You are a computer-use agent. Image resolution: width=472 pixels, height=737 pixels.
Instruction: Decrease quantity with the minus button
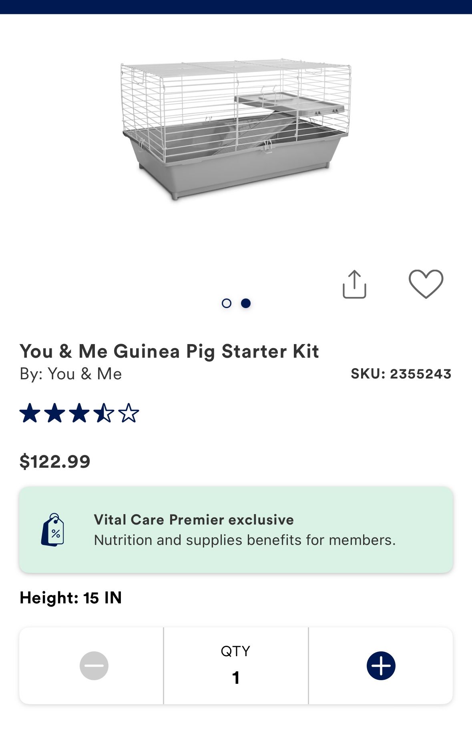pyautogui.click(x=94, y=666)
